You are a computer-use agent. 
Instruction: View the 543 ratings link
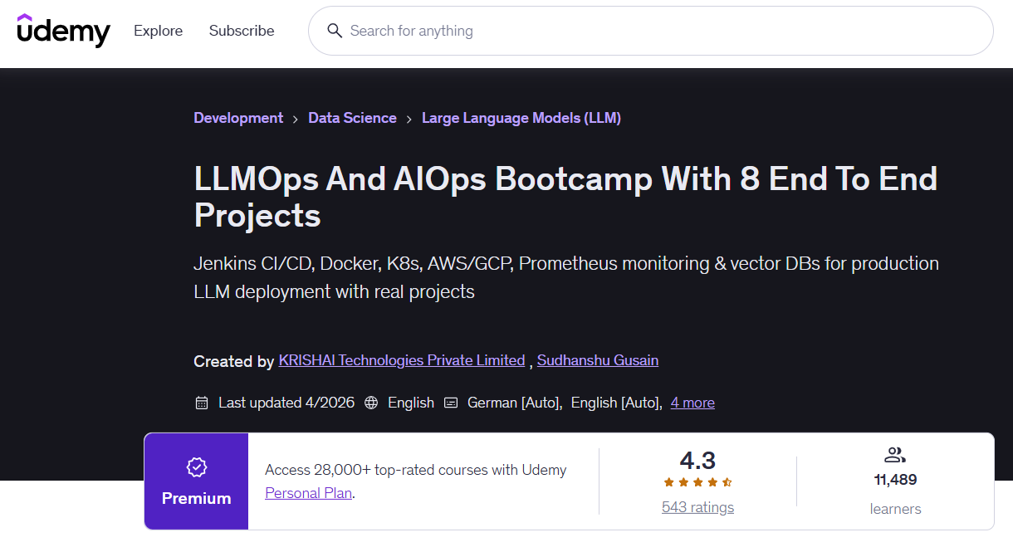pos(697,507)
